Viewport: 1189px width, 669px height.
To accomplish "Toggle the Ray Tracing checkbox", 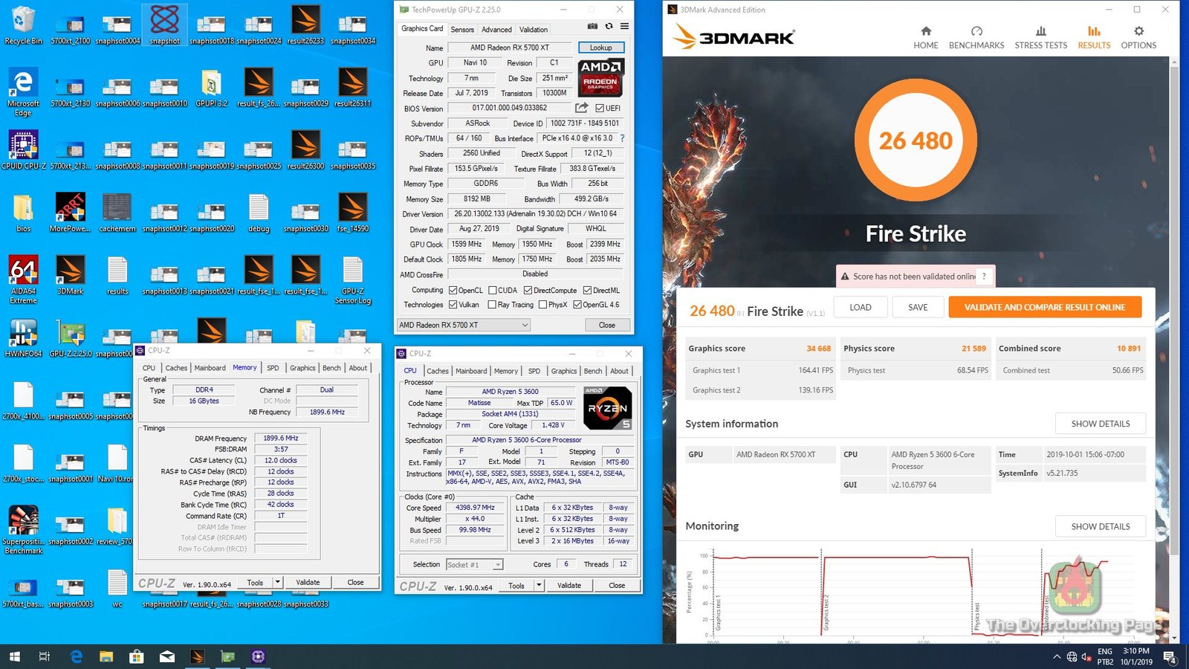I will coord(492,305).
